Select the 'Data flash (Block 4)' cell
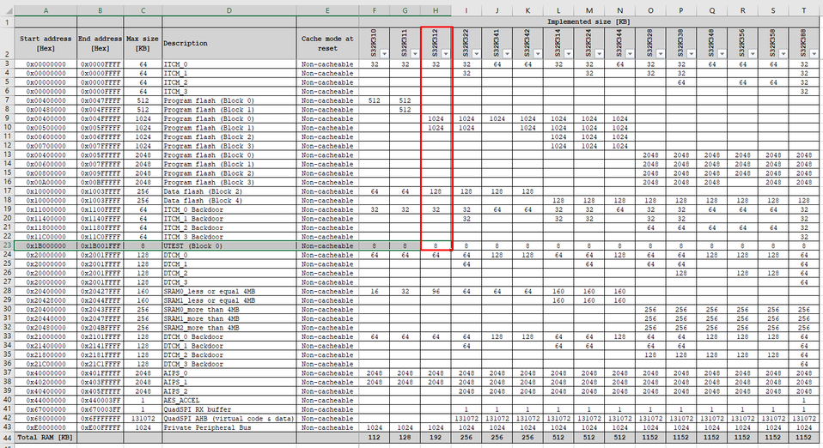 pyautogui.click(x=229, y=200)
